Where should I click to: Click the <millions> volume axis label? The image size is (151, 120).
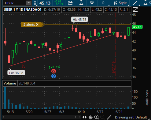pyautogui.click(x=147, y=98)
